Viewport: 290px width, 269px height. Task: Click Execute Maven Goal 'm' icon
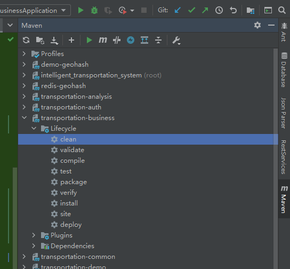pyautogui.click(x=103, y=40)
